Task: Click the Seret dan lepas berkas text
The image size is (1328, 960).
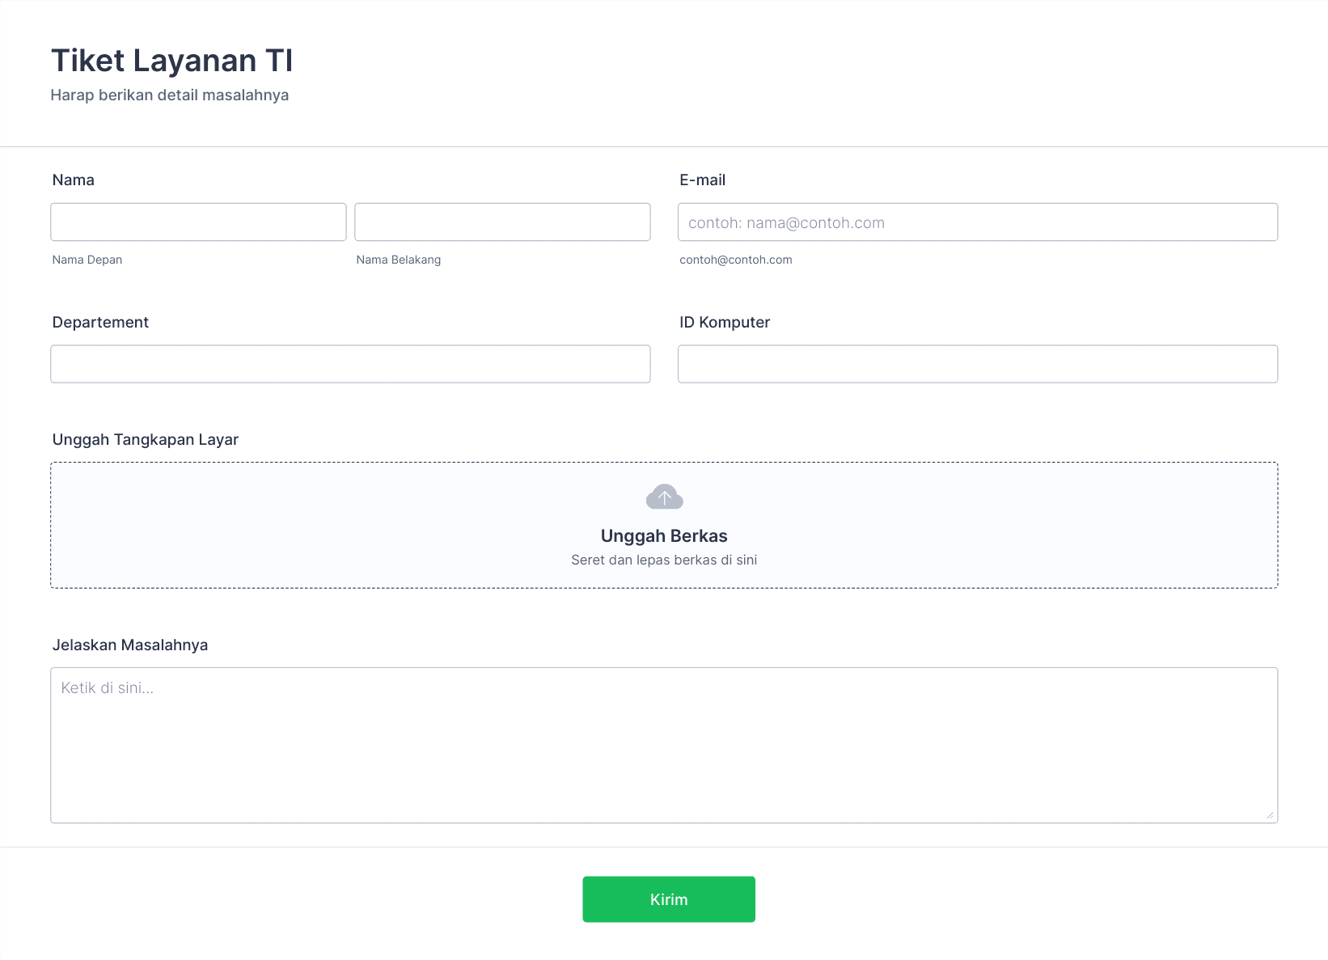Action: point(664,560)
